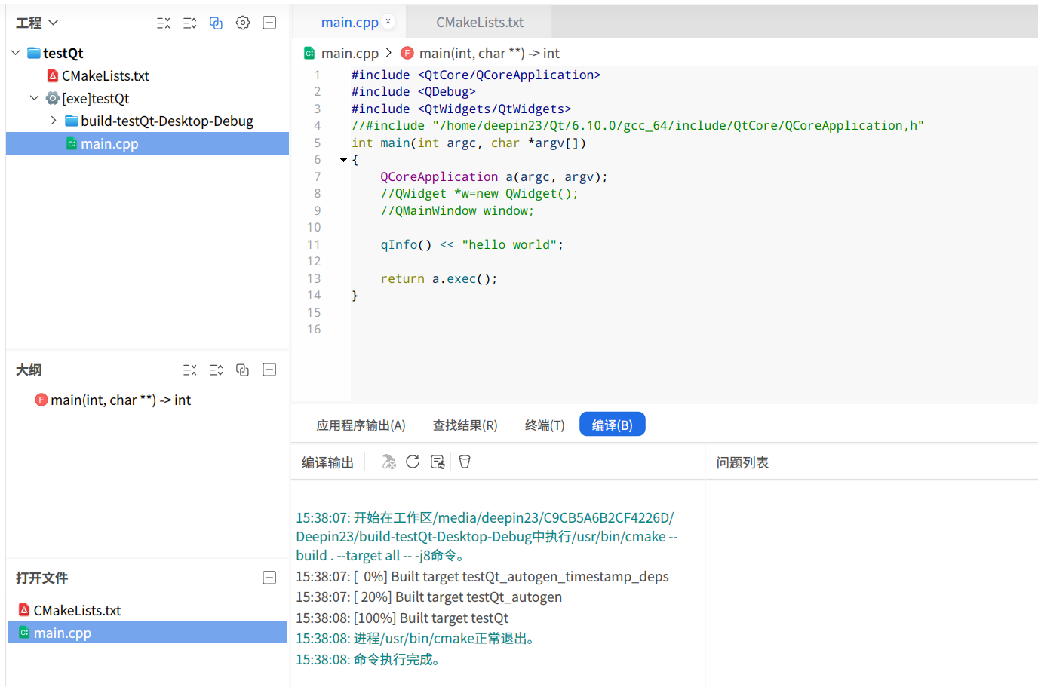Viewport: 1038px width, 687px height.
Task: Open the 工程 panel view dropdown
Action: click(53, 23)
